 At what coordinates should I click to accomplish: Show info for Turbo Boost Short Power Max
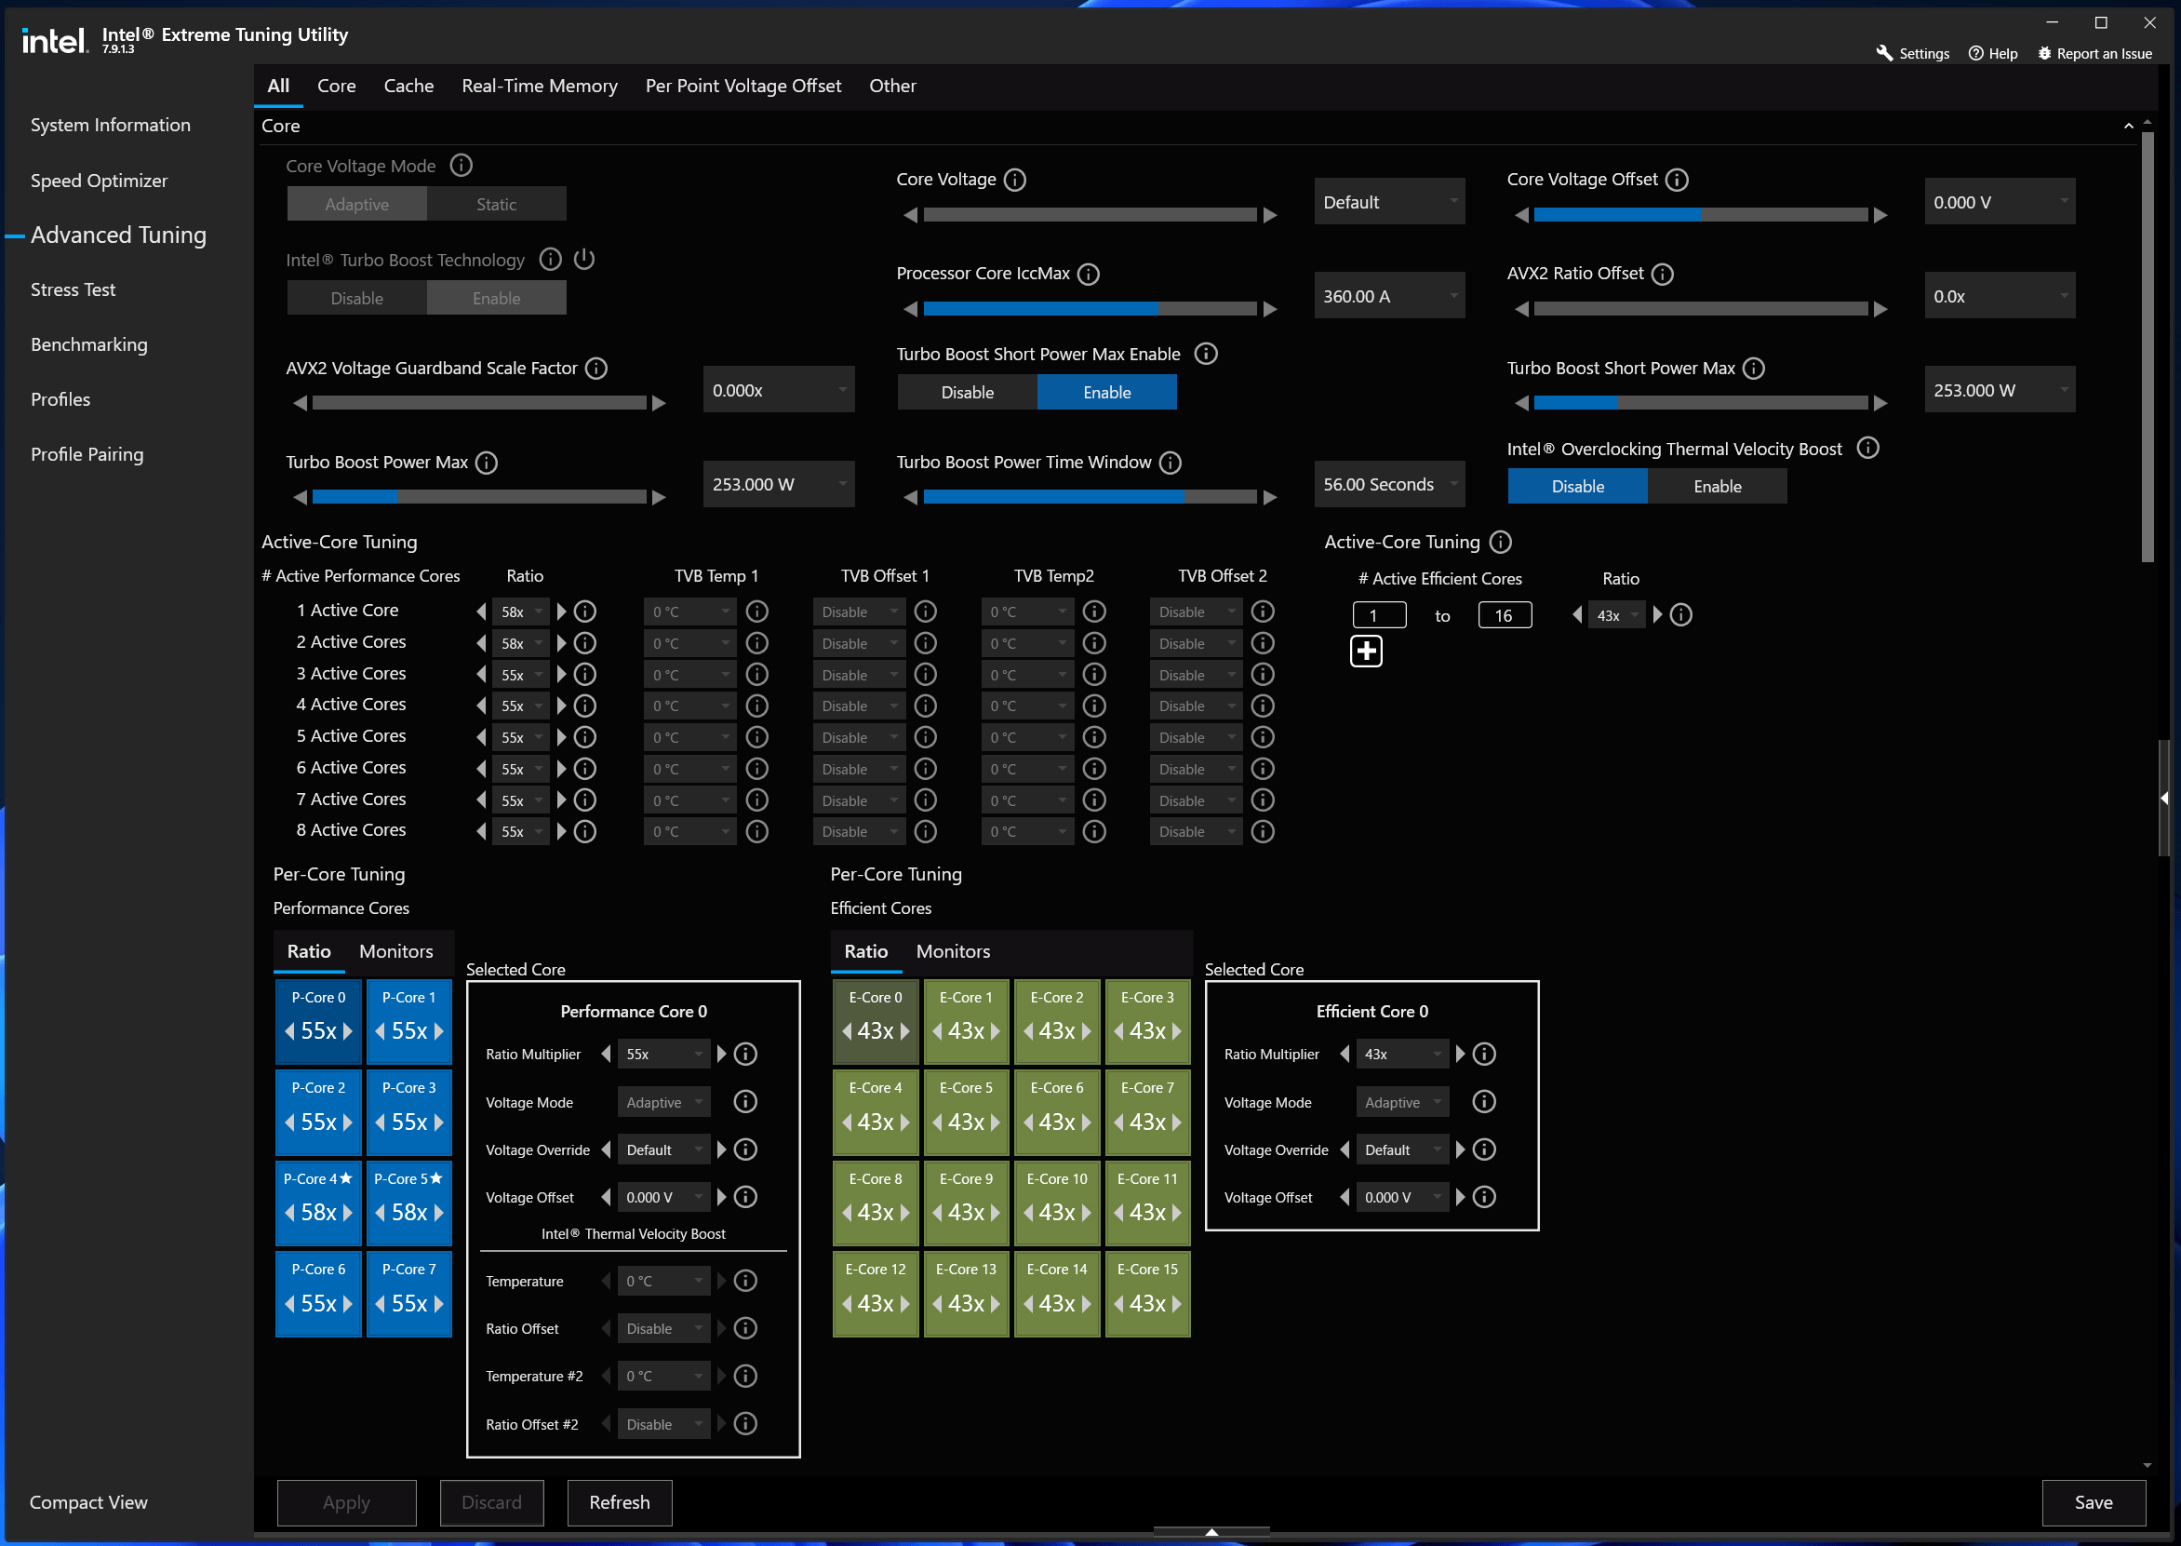pyautogui.click(x=1754, y=369)
